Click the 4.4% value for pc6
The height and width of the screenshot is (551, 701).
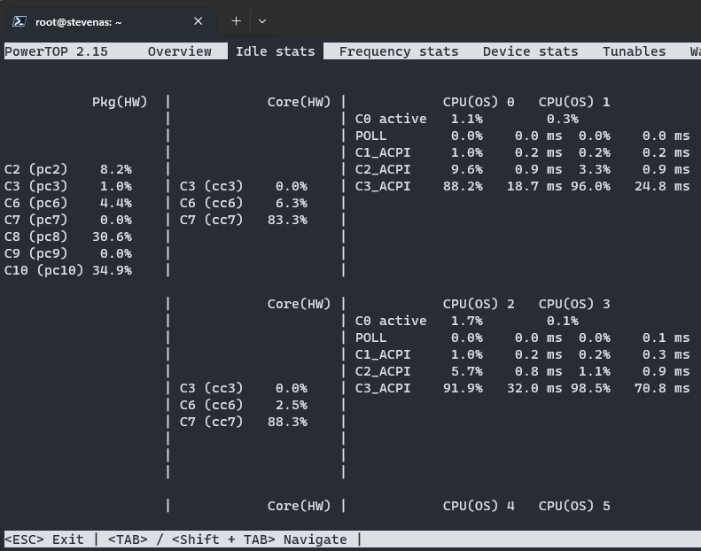(x=116, y=204)
